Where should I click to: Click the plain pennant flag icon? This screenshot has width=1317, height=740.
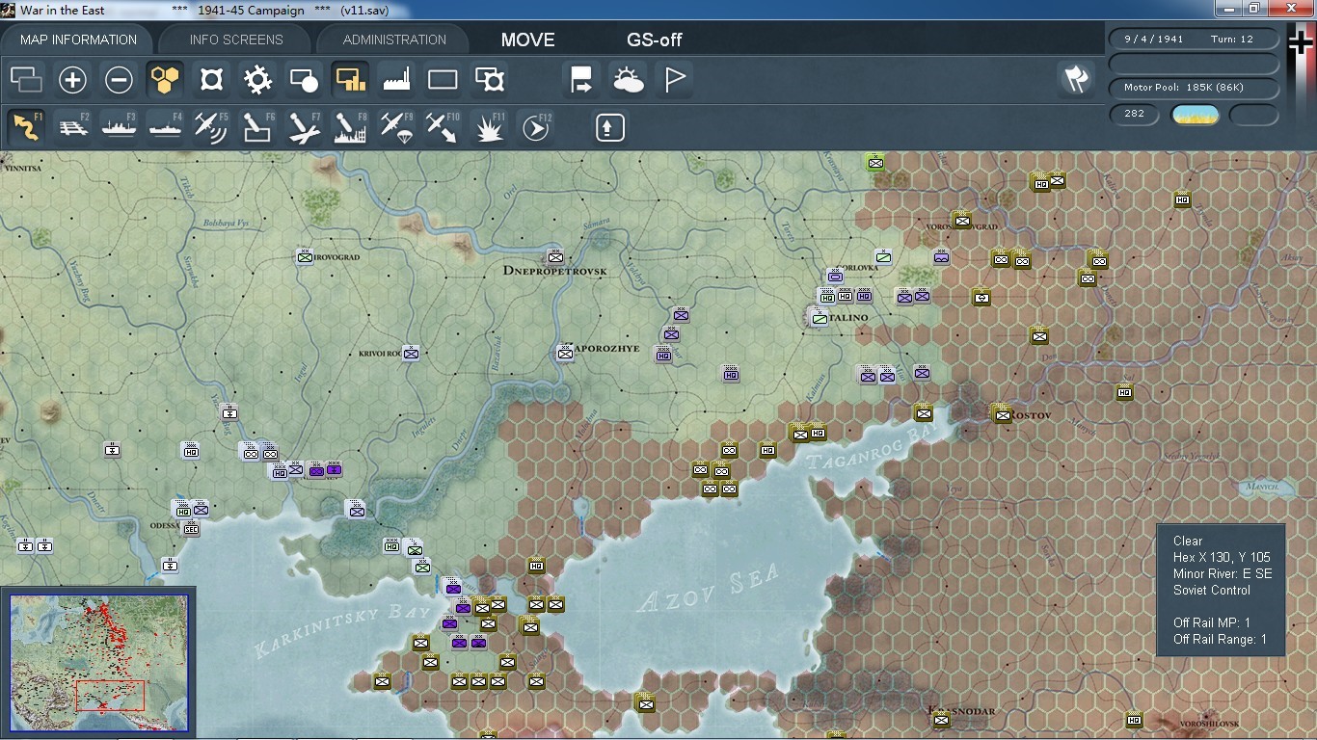(x=674, y=80)
